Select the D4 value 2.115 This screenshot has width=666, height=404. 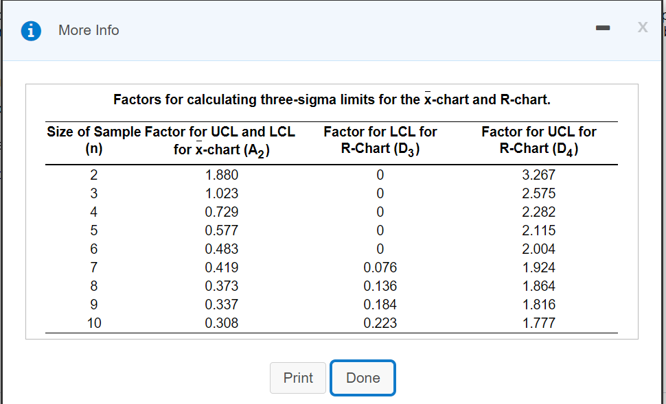click(x=538, y=230)
